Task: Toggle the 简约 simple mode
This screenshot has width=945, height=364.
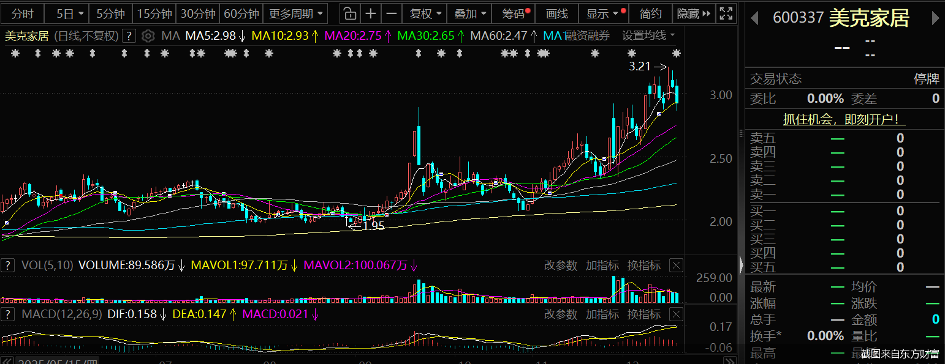Action: pyautogui.click(x=650, y=13)
